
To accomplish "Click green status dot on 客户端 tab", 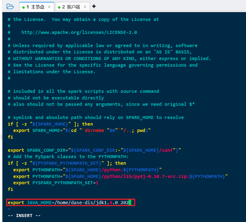I will [x=59, y=7].
